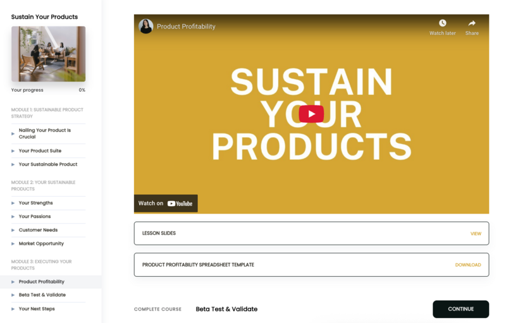
Task: Click play arrow beside Your Next Steps
Action: pyautogui.click(x=13, y=309)
